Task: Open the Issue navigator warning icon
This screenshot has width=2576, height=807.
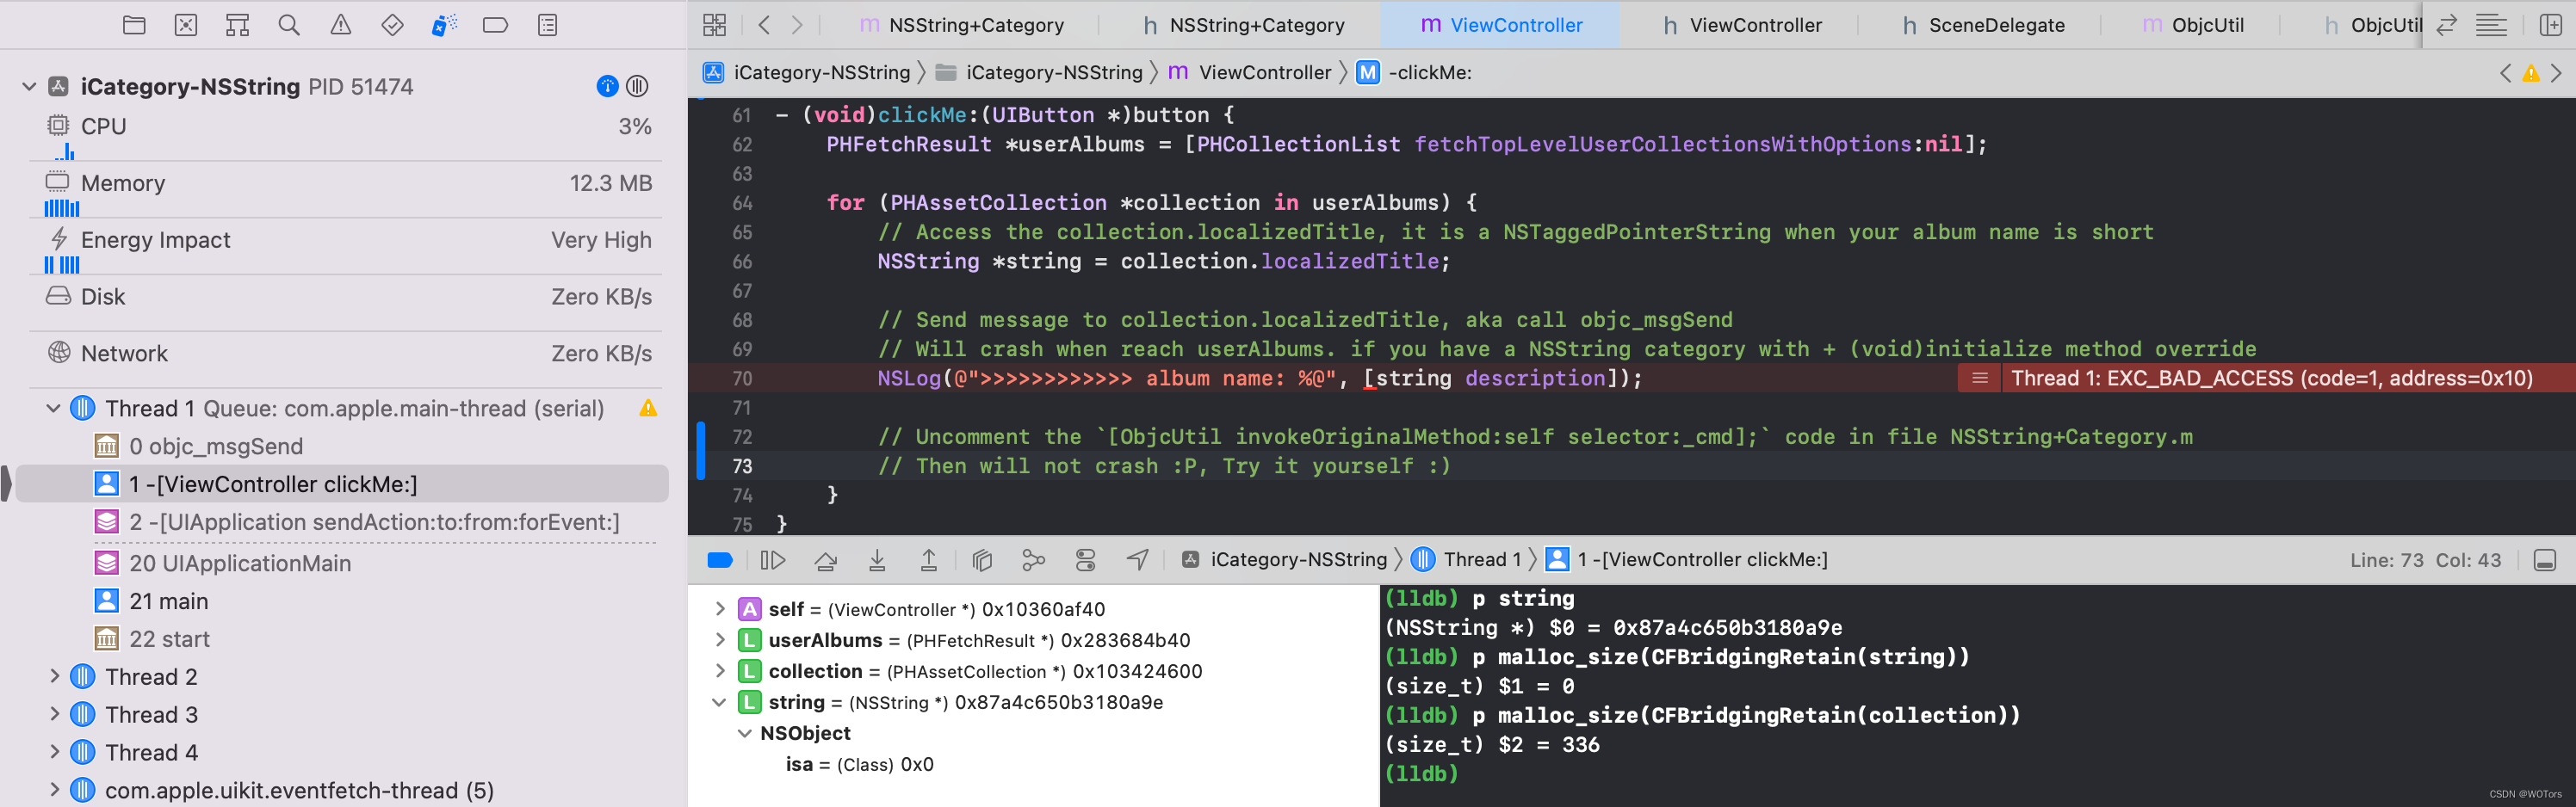Action: 341,25
